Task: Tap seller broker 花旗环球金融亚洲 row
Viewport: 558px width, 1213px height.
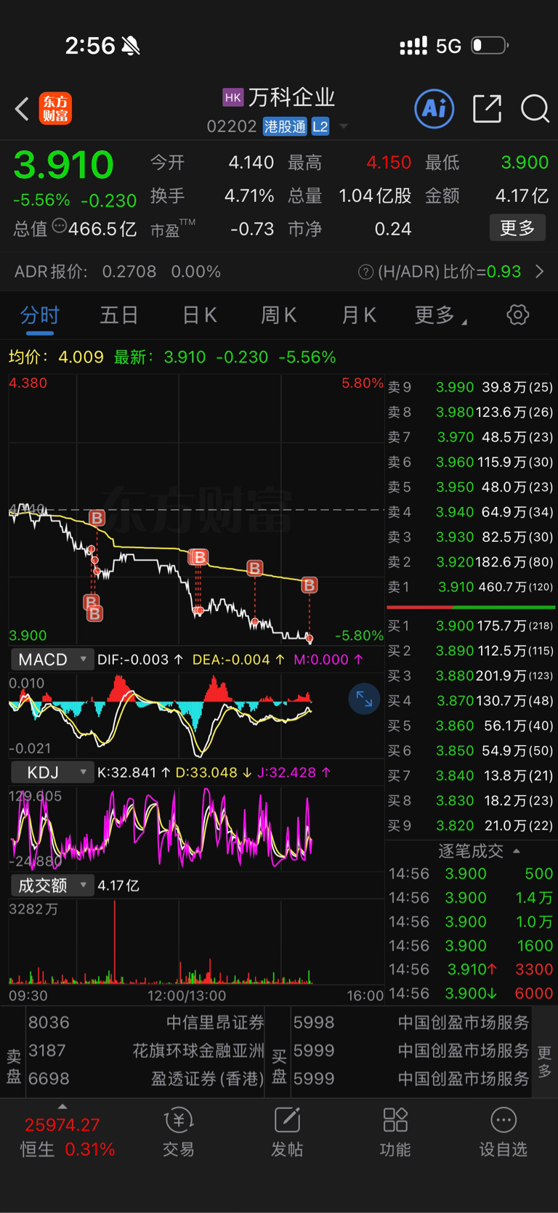Action: pos(145,1051)
